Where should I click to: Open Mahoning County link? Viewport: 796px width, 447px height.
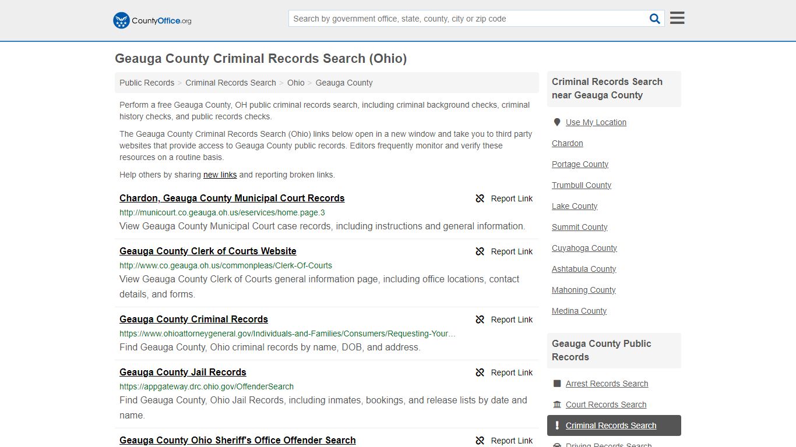(x=584, y=290)
